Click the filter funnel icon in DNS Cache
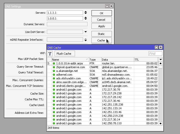Screen dimensions: 180x134 [x=50, y=54]
